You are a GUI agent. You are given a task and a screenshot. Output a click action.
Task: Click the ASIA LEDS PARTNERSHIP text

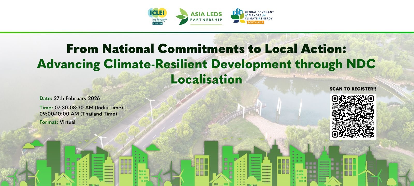[x=206, y=17]
